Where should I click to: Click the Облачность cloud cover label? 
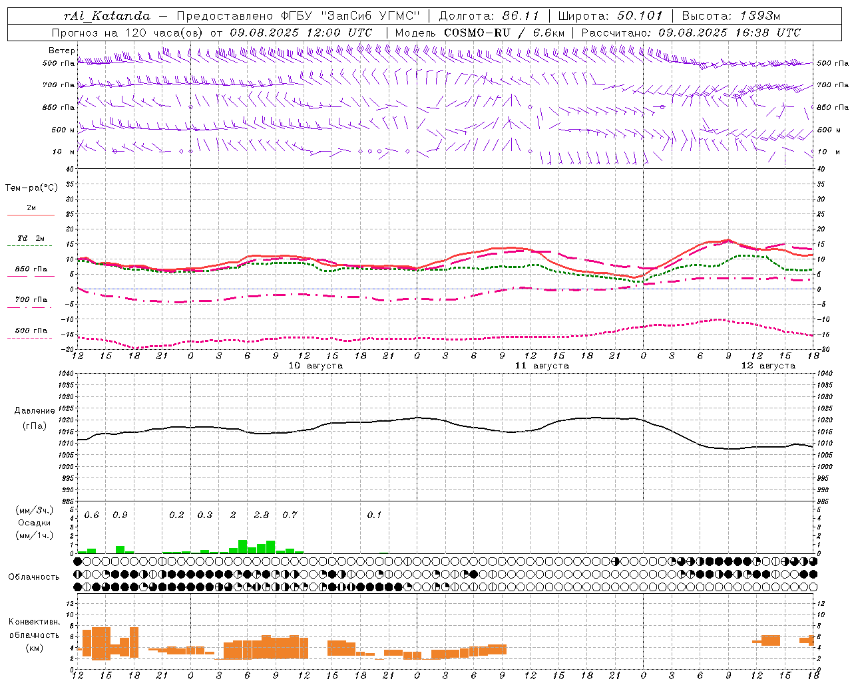click(x=34, y=577)
